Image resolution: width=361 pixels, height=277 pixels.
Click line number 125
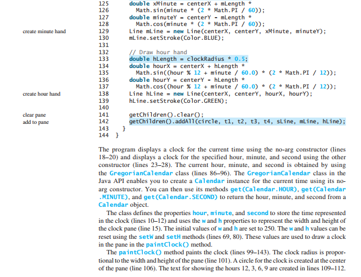(x=104, y=4)
